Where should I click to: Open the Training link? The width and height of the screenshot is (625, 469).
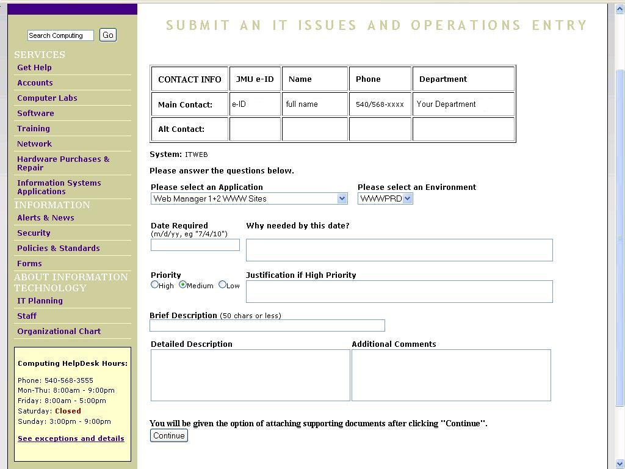click(34, 128)
